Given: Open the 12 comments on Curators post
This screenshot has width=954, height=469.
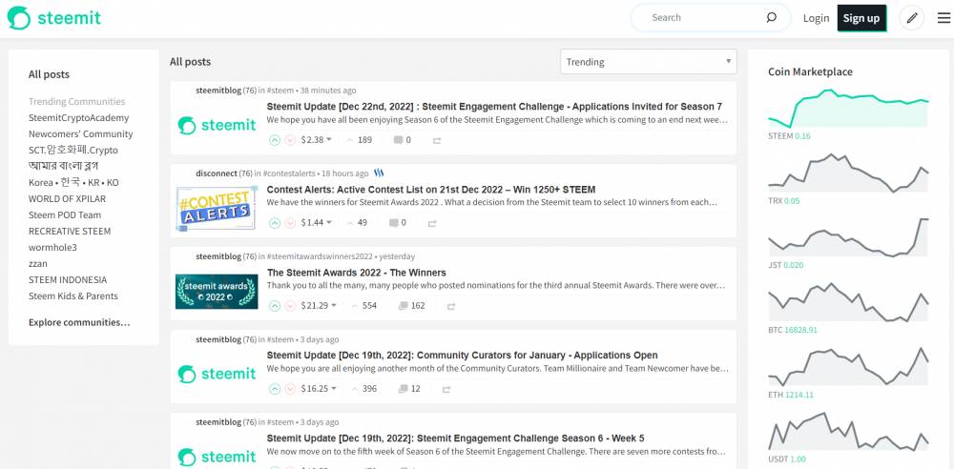Looking at the screenshot, I should pos(409,389).
